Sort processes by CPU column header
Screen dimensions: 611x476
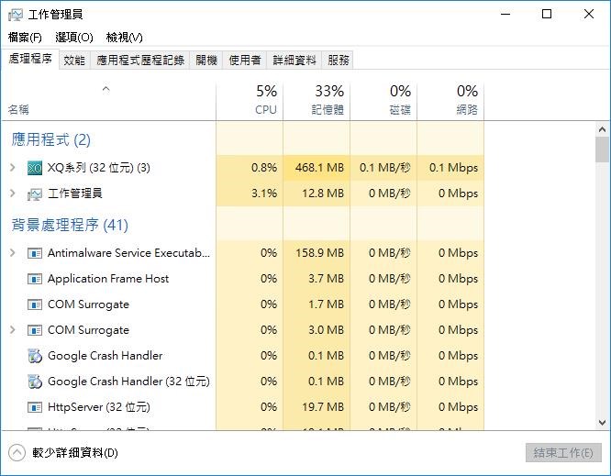point(250,99)
